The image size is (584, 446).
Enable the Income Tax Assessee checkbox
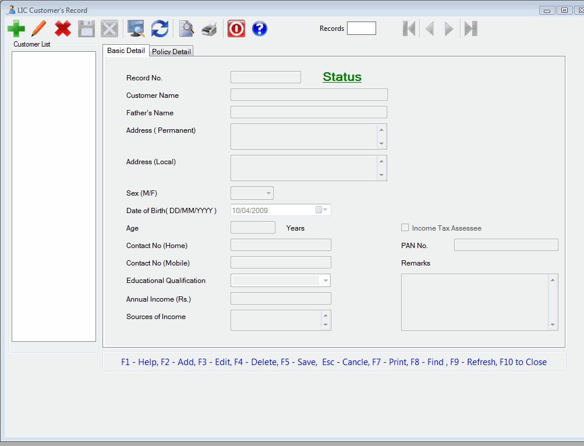[405, 227]
